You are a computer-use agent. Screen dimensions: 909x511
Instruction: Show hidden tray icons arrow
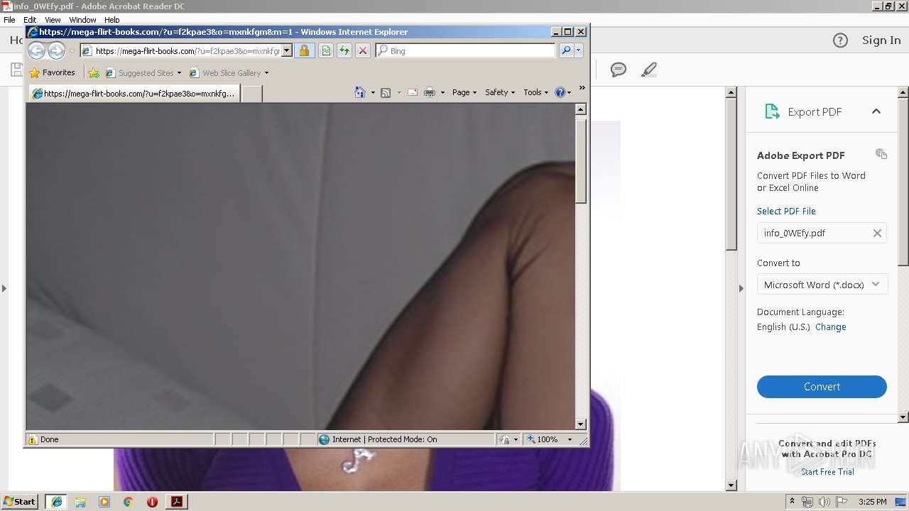792,502
